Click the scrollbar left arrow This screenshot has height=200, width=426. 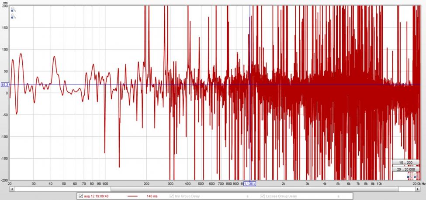(x=12, y=189)
